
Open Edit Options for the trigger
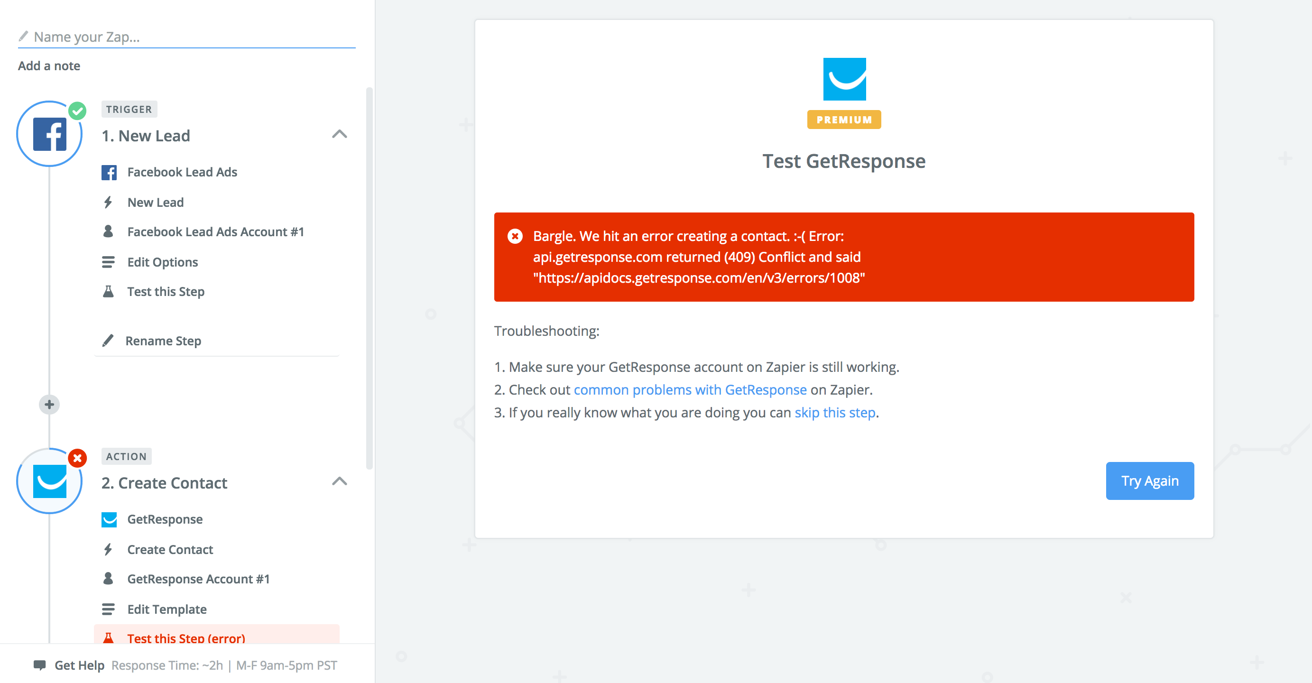[x=163, y=262]
